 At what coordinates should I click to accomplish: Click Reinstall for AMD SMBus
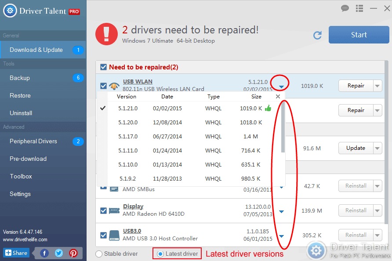point(356,186)
